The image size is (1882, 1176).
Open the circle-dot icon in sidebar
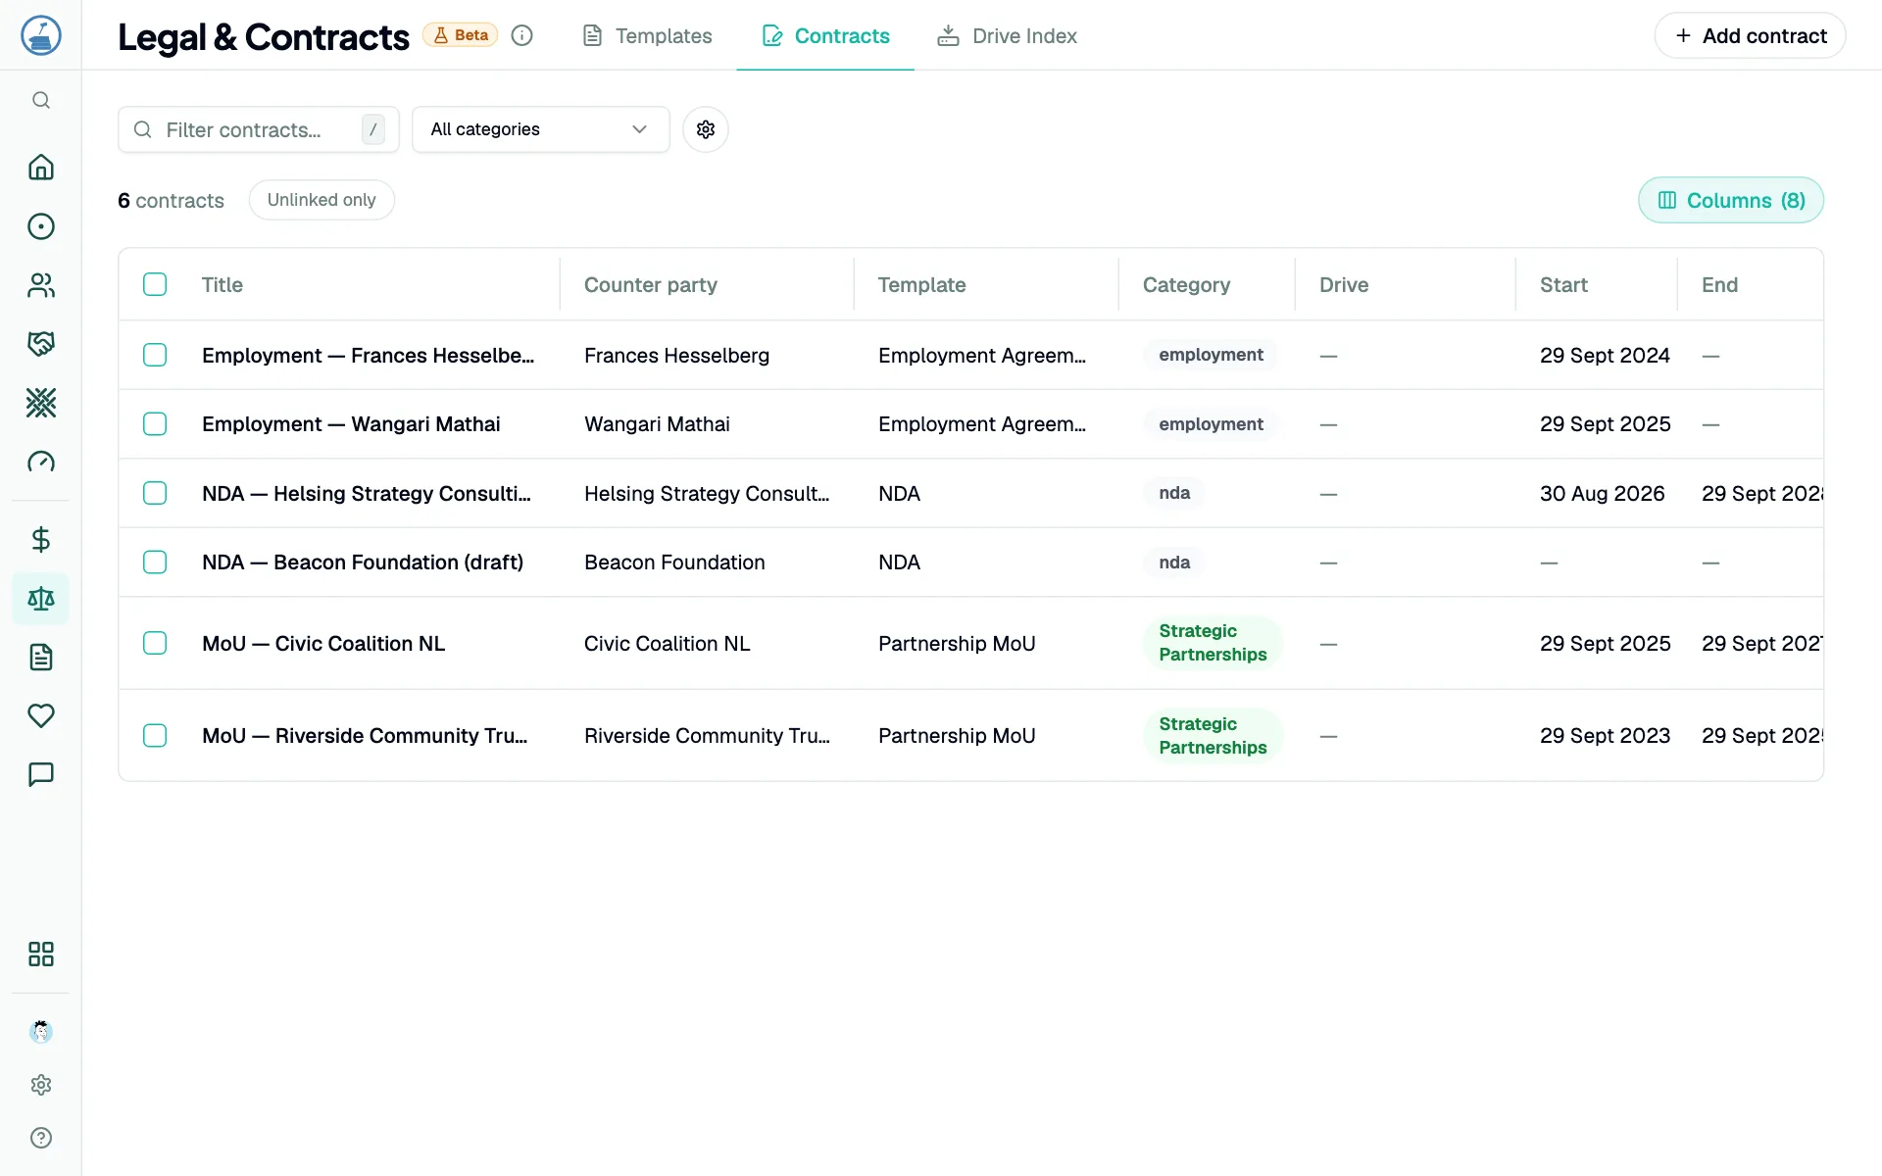click(x=40, y=226)
